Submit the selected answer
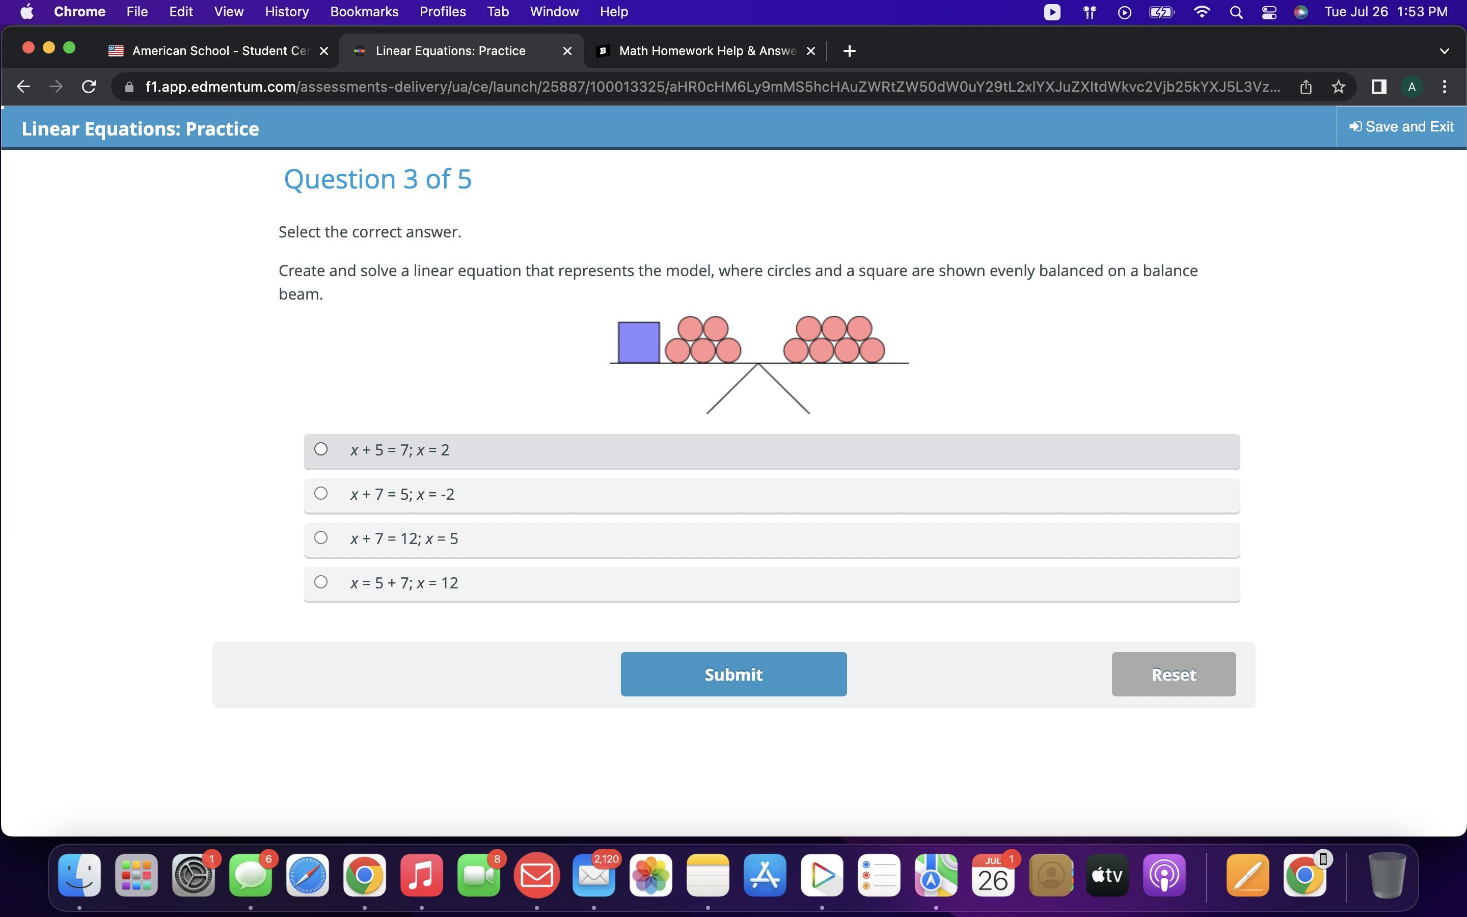Image resolution: width=1467 pixels, height=917 pixels. click(x=733, y=675)
